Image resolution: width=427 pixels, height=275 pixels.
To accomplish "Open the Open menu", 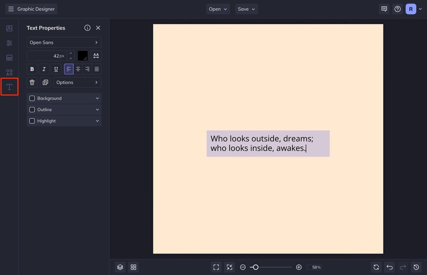I will pos(218,9).
